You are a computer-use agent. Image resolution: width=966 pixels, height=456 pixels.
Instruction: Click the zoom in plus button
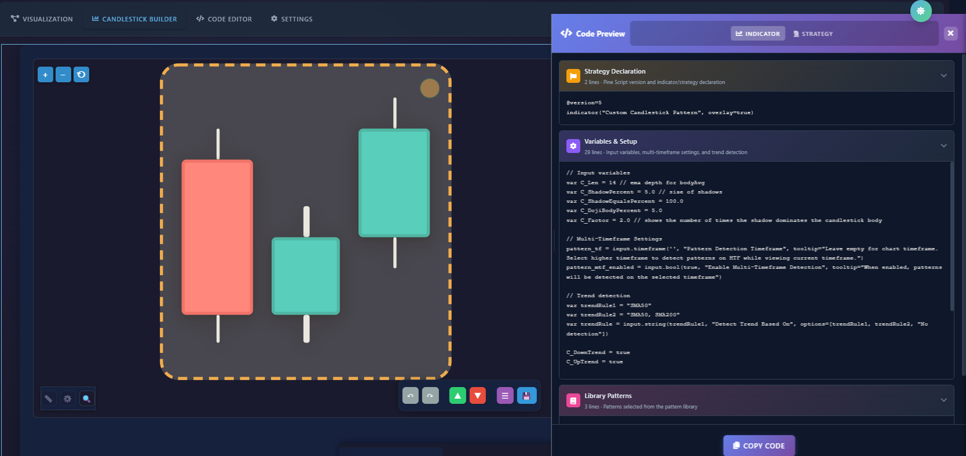tap(45, 75)
